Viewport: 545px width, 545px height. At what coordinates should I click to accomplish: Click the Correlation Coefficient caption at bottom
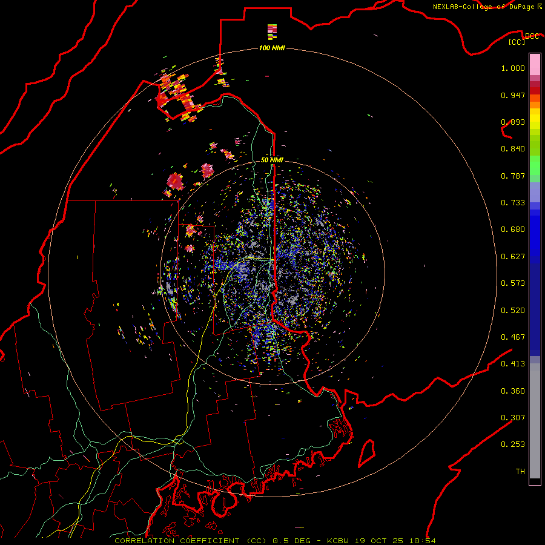pos(275,541)
